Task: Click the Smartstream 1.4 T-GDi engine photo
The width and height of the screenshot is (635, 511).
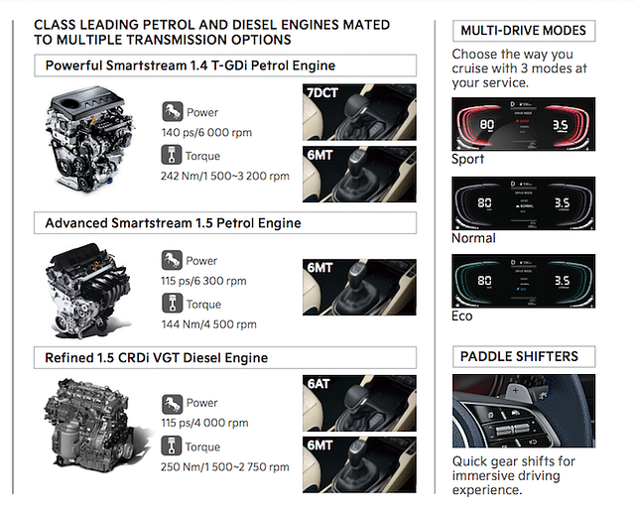Action: (89, 139)
